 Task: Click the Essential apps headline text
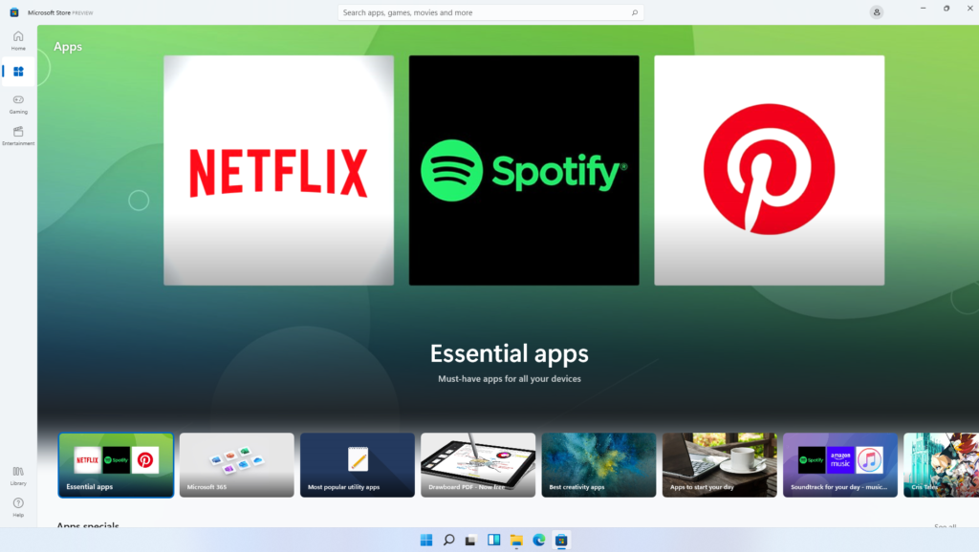[510, 353]
